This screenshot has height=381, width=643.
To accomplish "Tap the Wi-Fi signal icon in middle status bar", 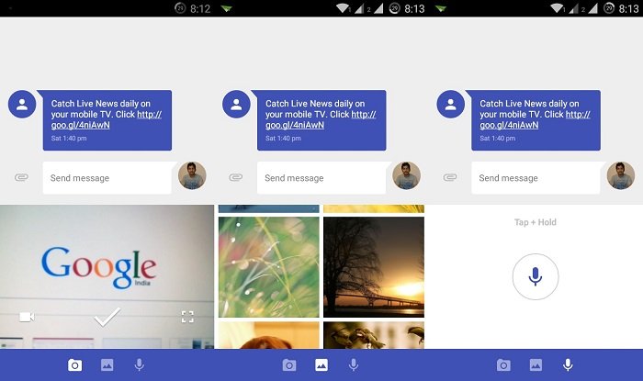I will click(x=342, y=8).
